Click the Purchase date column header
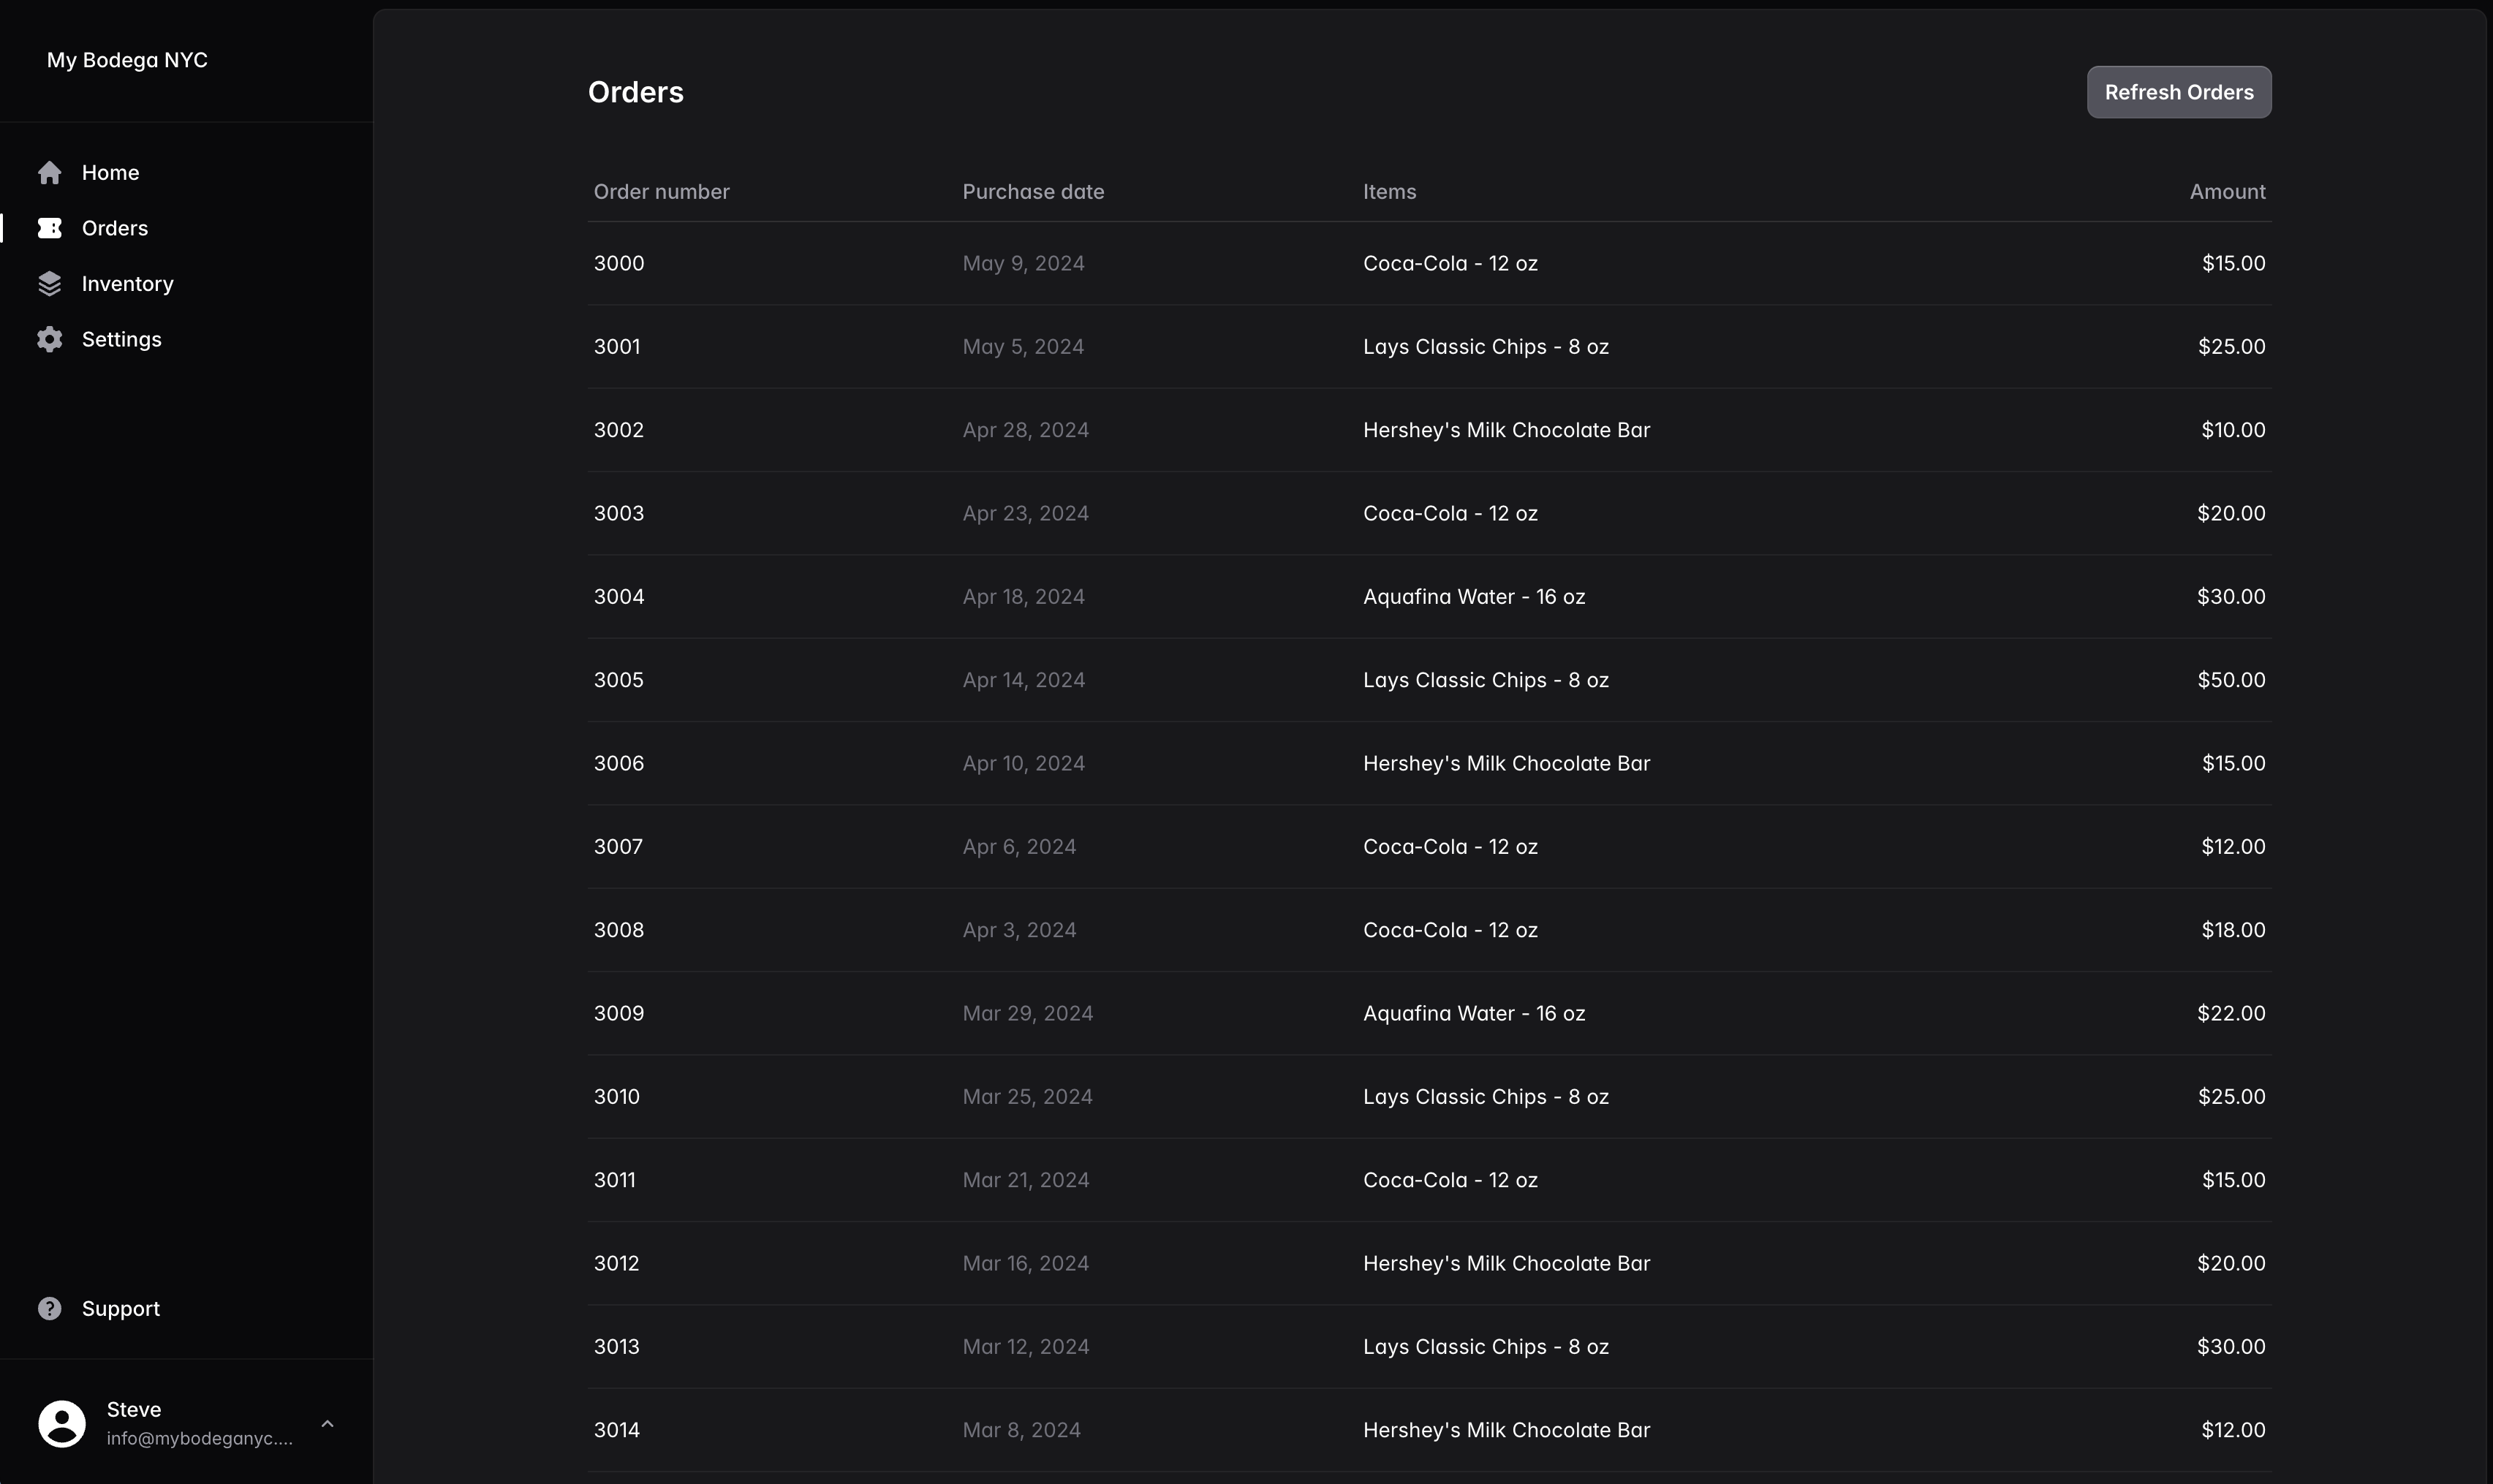 [x=1033, y=192]
